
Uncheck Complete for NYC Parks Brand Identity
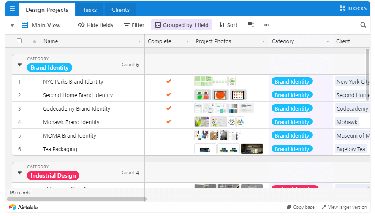coord(168,81)
